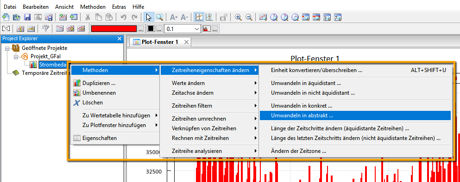Viewport: 460px width, 182px height.
Task: Select the magnifier zoom-area tool
Action: point(159,17)
